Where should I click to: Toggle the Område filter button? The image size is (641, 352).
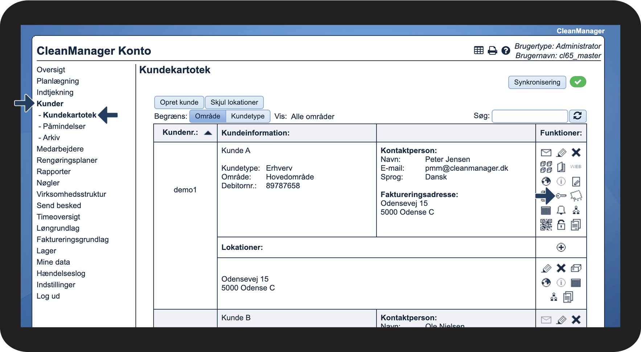point(207,116)
